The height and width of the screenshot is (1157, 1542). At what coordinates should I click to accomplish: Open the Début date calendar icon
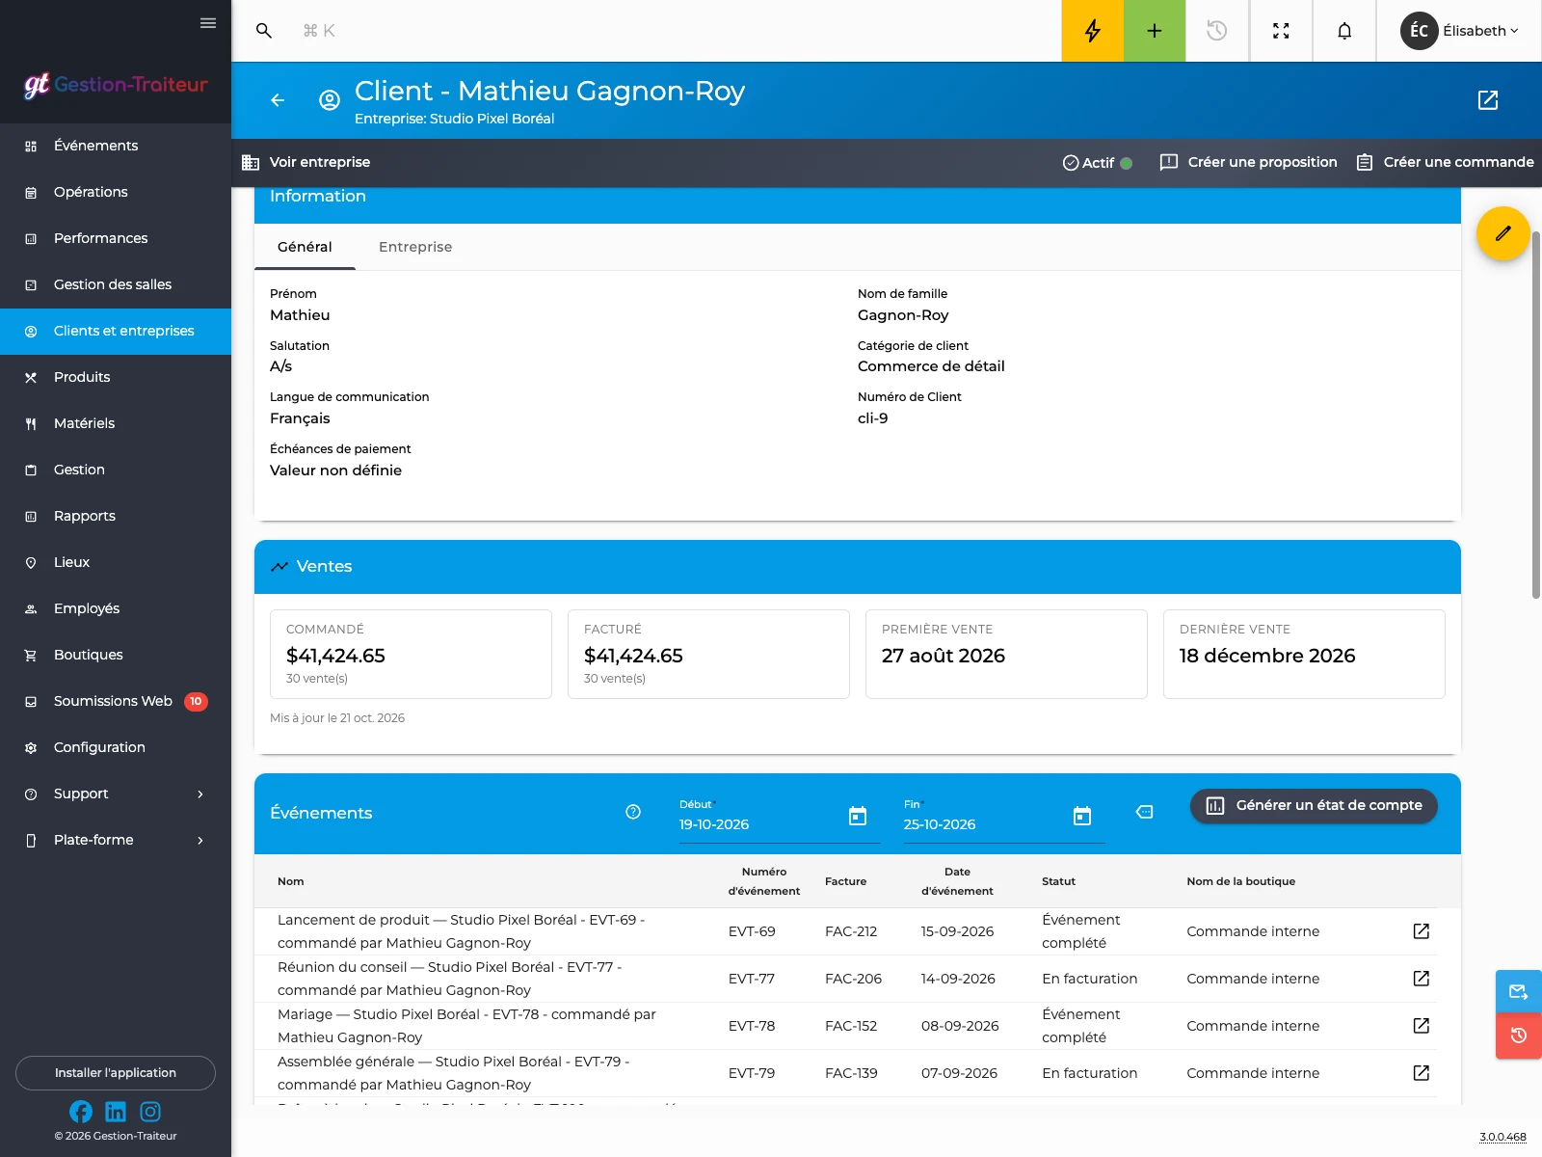point(858,817)
